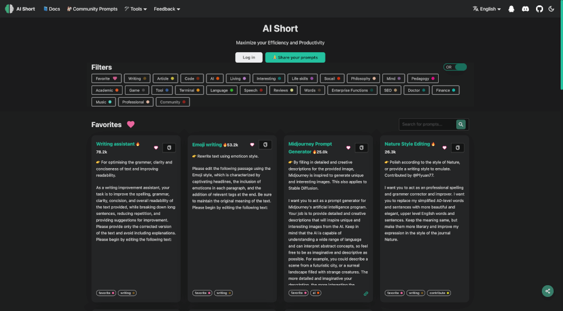Toggle the Doctor filter tag
This screenshot has height=311, width=563.
(416, 90)
